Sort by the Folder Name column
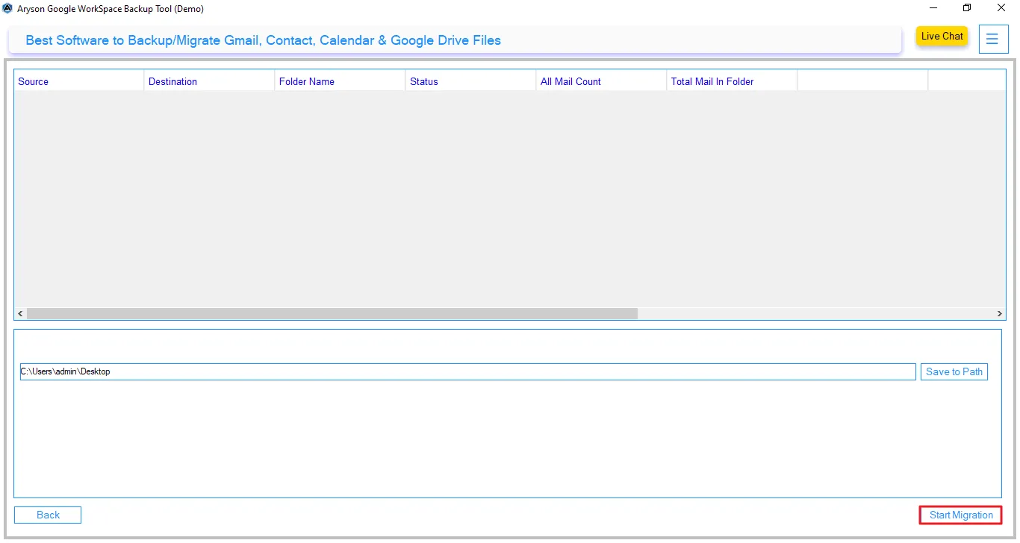 tap(306, 81)
